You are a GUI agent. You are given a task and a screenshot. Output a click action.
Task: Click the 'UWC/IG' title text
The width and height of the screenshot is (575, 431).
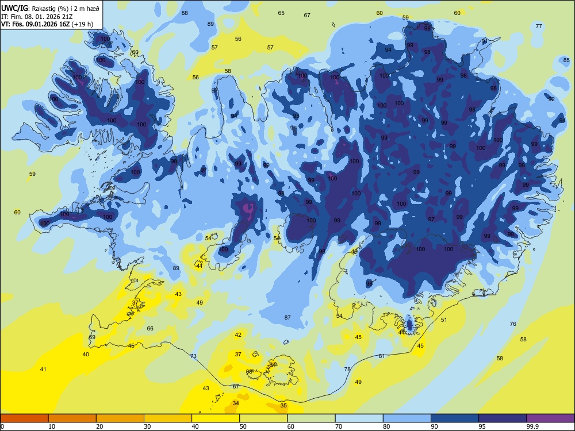click(x=14, y=9)
